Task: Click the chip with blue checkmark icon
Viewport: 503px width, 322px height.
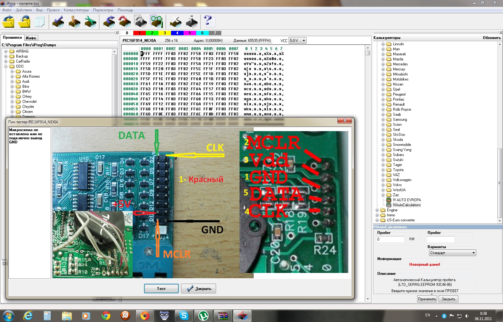Action: (x=58, y=22)
